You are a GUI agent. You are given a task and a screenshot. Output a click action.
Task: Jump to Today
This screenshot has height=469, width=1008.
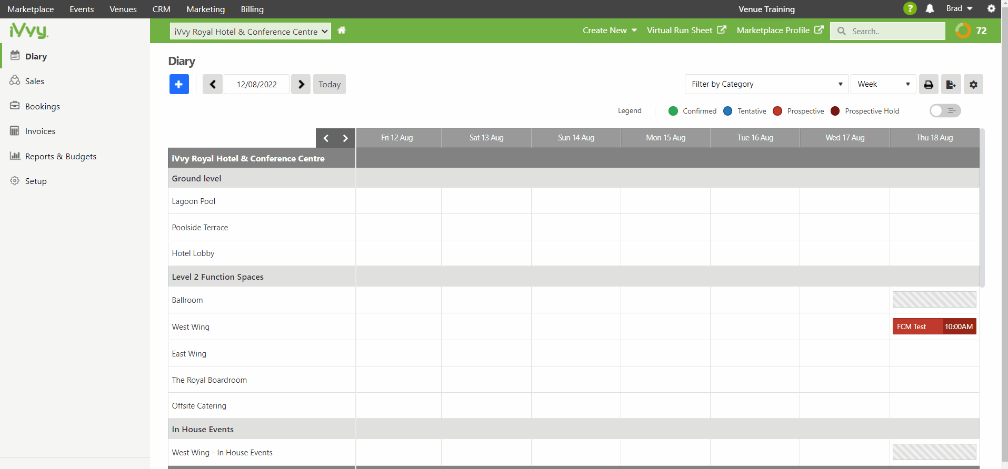(x=330, y=84)
